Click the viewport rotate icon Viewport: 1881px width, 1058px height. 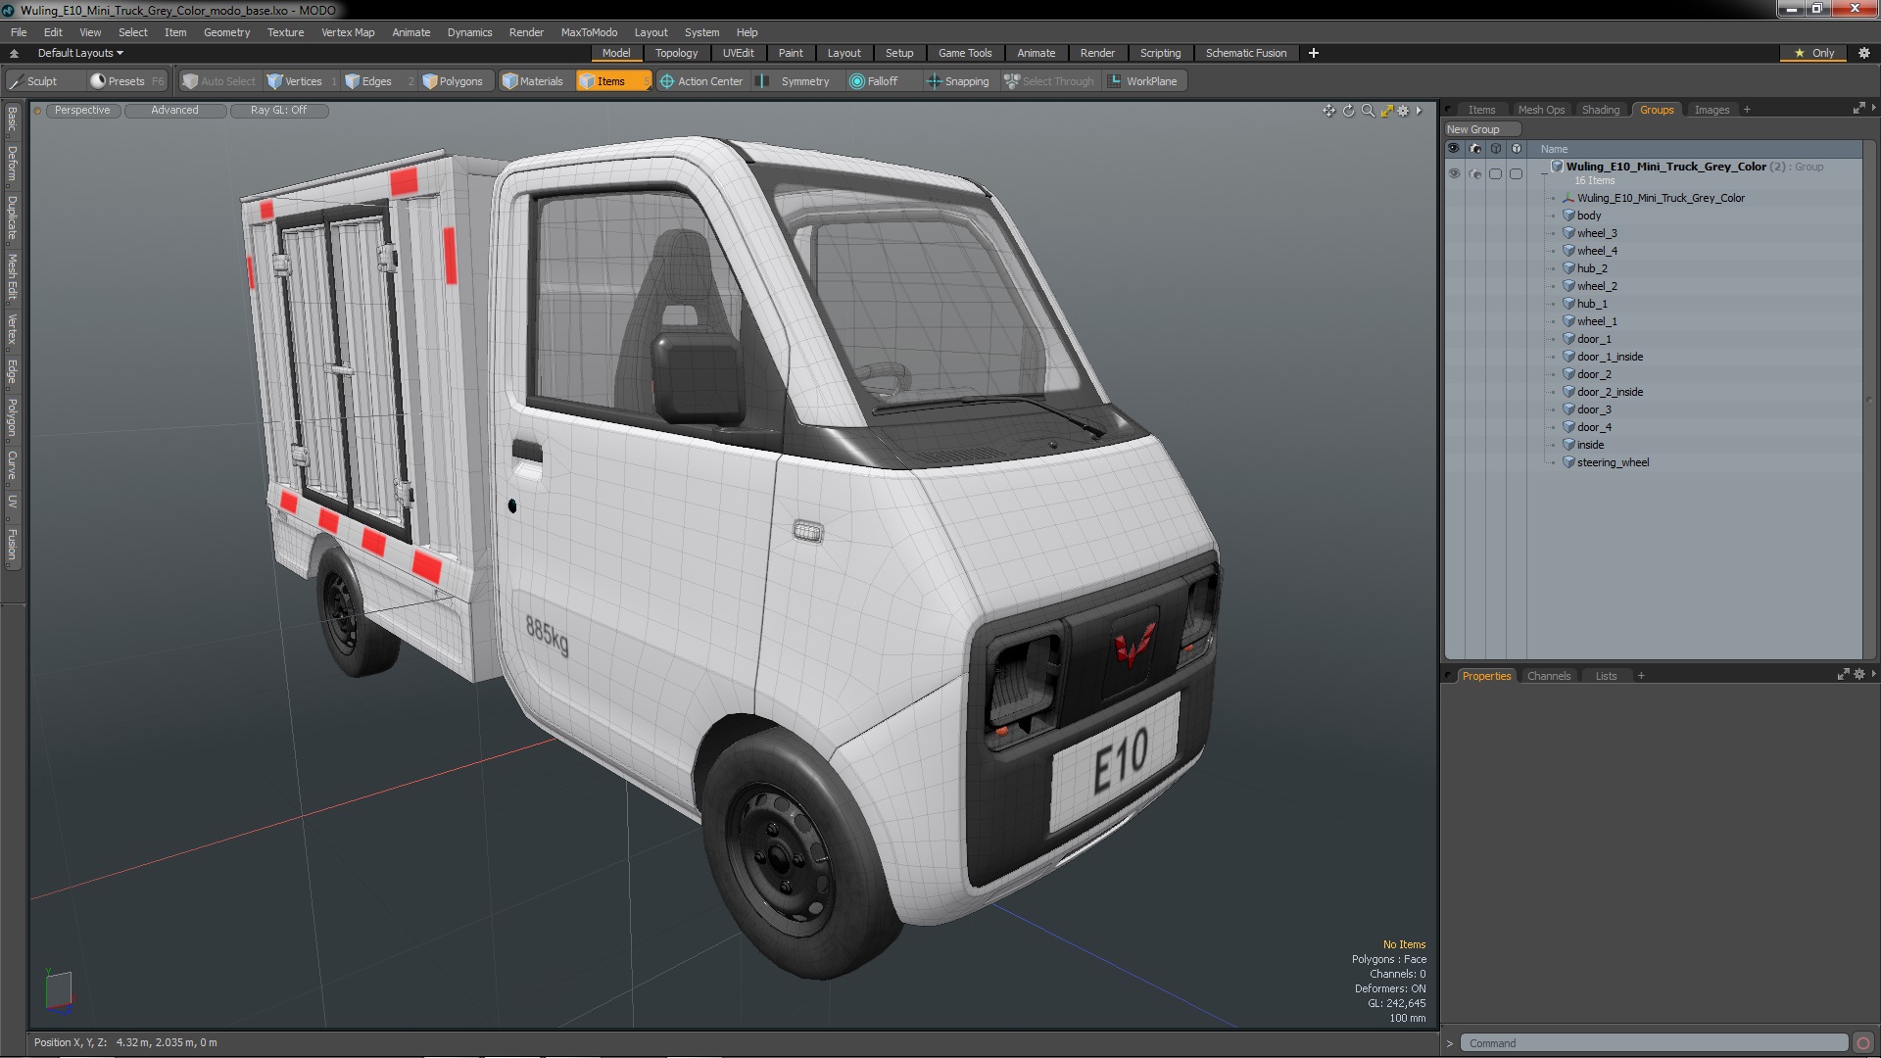point(1348,111)
